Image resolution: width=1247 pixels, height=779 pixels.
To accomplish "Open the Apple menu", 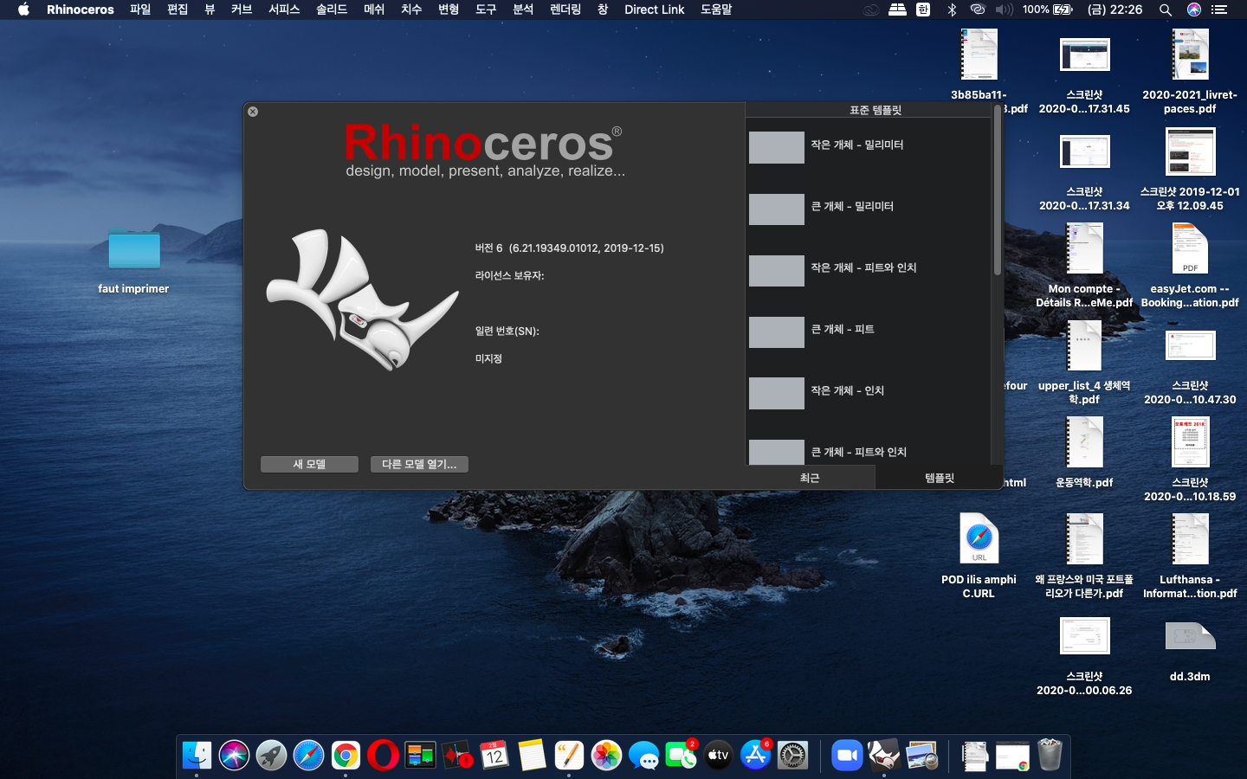I will (x=23, y=10).
